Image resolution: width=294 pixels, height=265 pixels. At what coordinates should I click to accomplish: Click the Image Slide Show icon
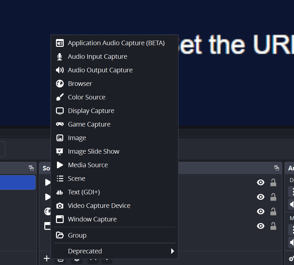(x=60, y=151)
